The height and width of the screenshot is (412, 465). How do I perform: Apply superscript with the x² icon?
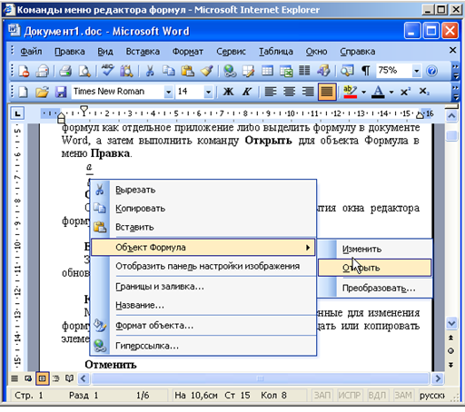[x=405, y=92]
